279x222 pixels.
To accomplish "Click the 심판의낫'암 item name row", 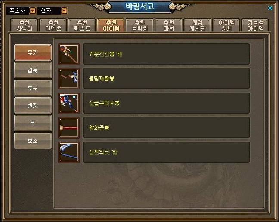I will point(166,152).
